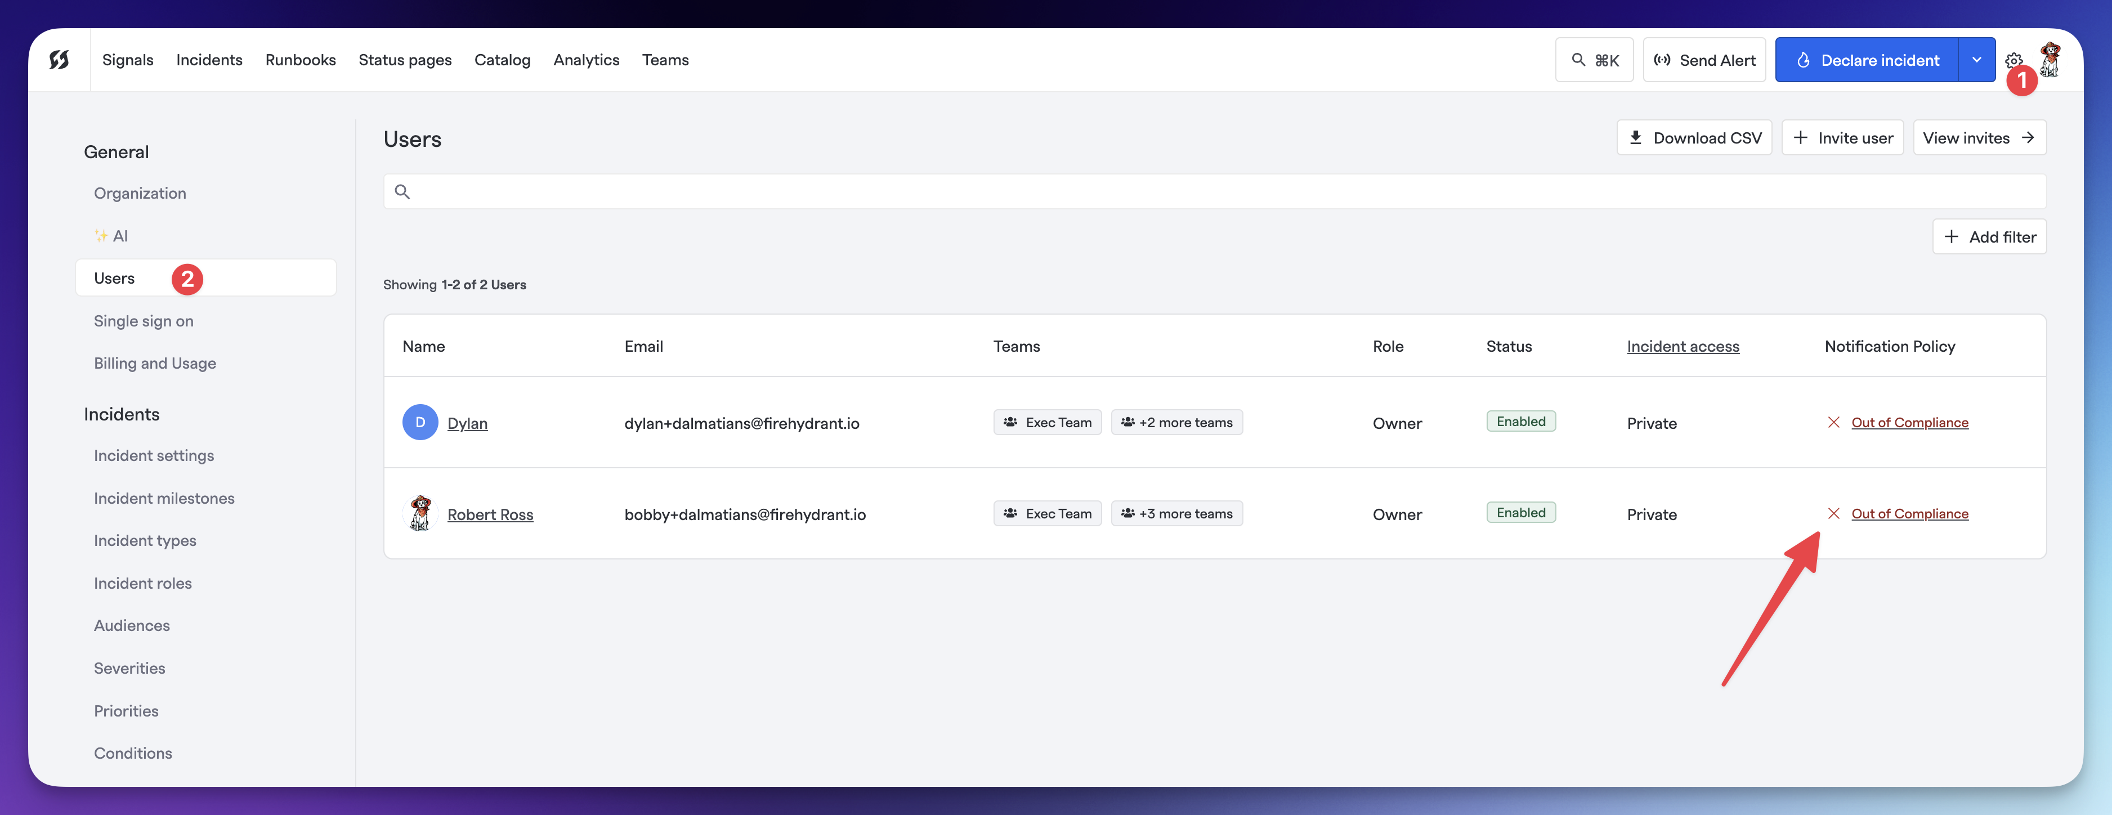
Task: Open Robert Ross's user profile link
Action: point(490,514)
